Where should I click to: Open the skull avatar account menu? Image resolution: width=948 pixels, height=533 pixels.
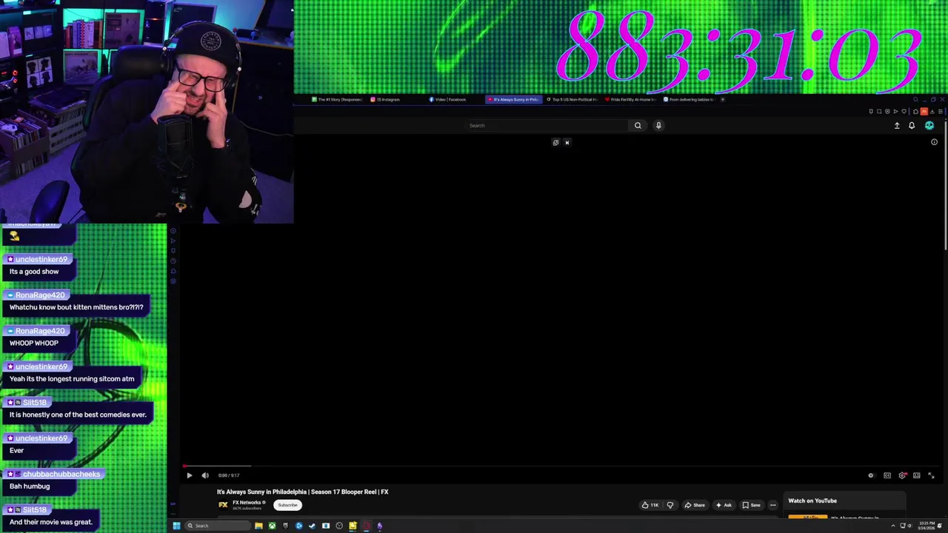point(929,125)
